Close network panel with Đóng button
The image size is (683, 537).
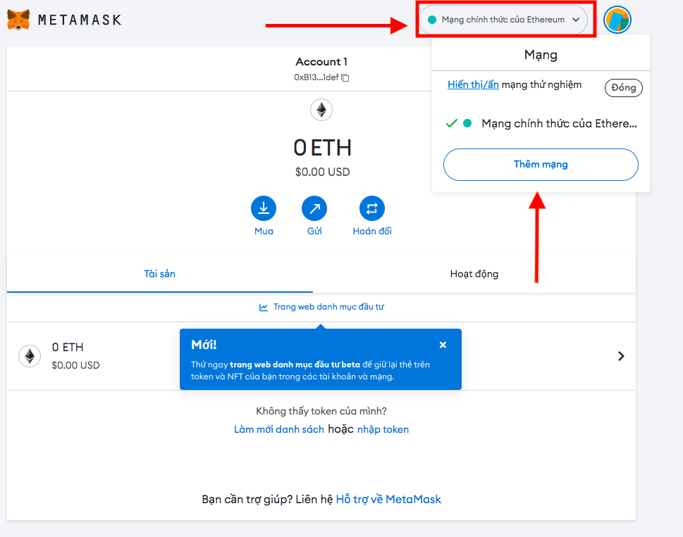tap(623, 87)
